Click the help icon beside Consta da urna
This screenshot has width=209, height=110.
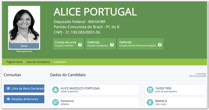(x=80, y=45)
